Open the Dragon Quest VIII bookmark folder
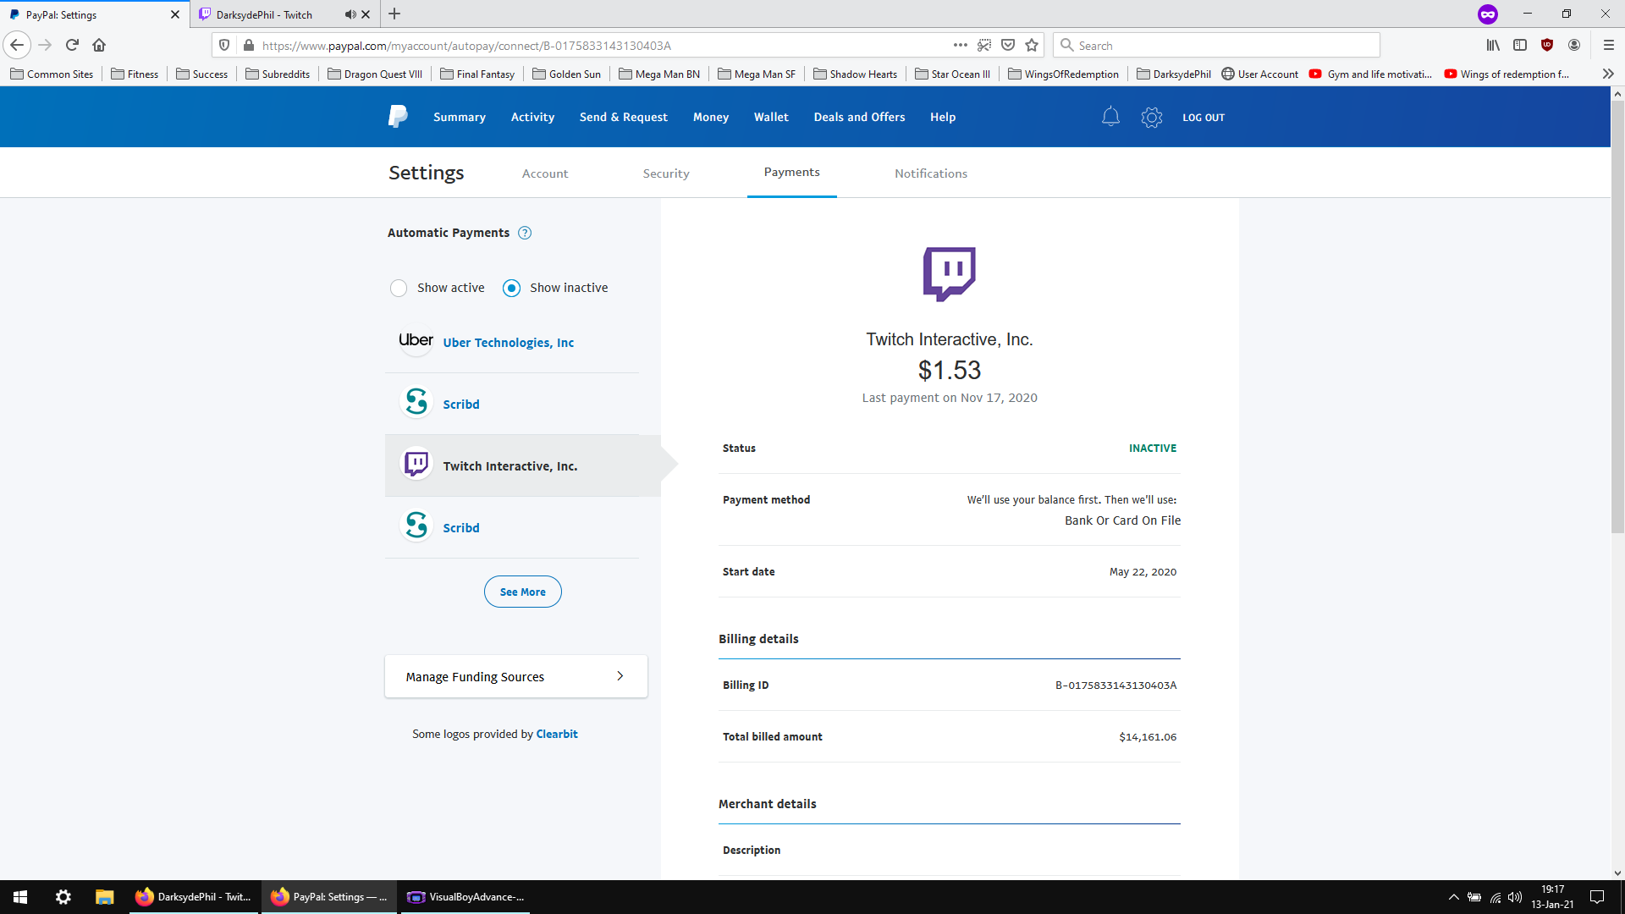 click(375, 74)
